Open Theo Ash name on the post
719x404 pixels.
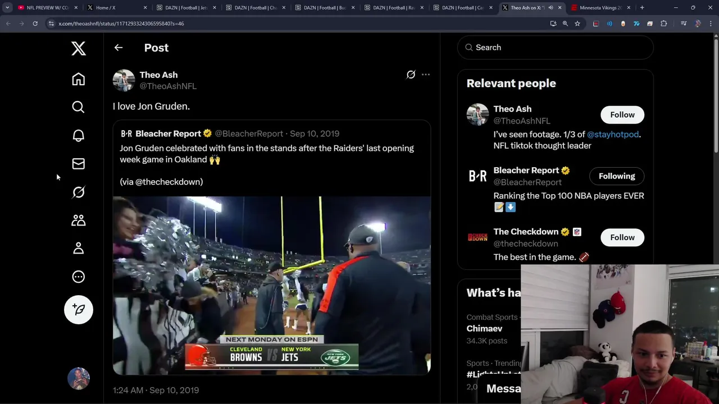tap(158, 75)
